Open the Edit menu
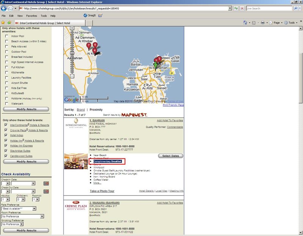The height and width of the screenshot is (236, 303). (x=11, y=16)
